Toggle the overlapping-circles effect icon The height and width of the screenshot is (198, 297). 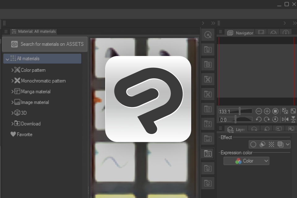pyautogui.click(x=262, y=144)
